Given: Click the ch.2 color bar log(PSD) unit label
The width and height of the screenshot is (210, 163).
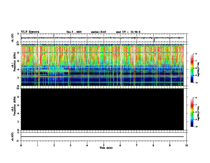Looking at the screenshot, I should tap(199, 113).
